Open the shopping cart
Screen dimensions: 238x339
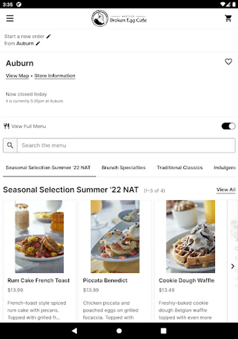click(x=228, y=18)
